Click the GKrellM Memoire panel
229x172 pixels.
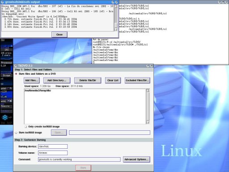7,106
